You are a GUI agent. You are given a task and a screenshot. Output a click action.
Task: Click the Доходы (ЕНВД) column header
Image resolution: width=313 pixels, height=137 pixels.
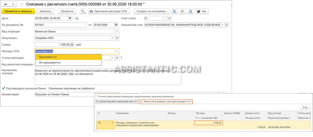(233, 113)
